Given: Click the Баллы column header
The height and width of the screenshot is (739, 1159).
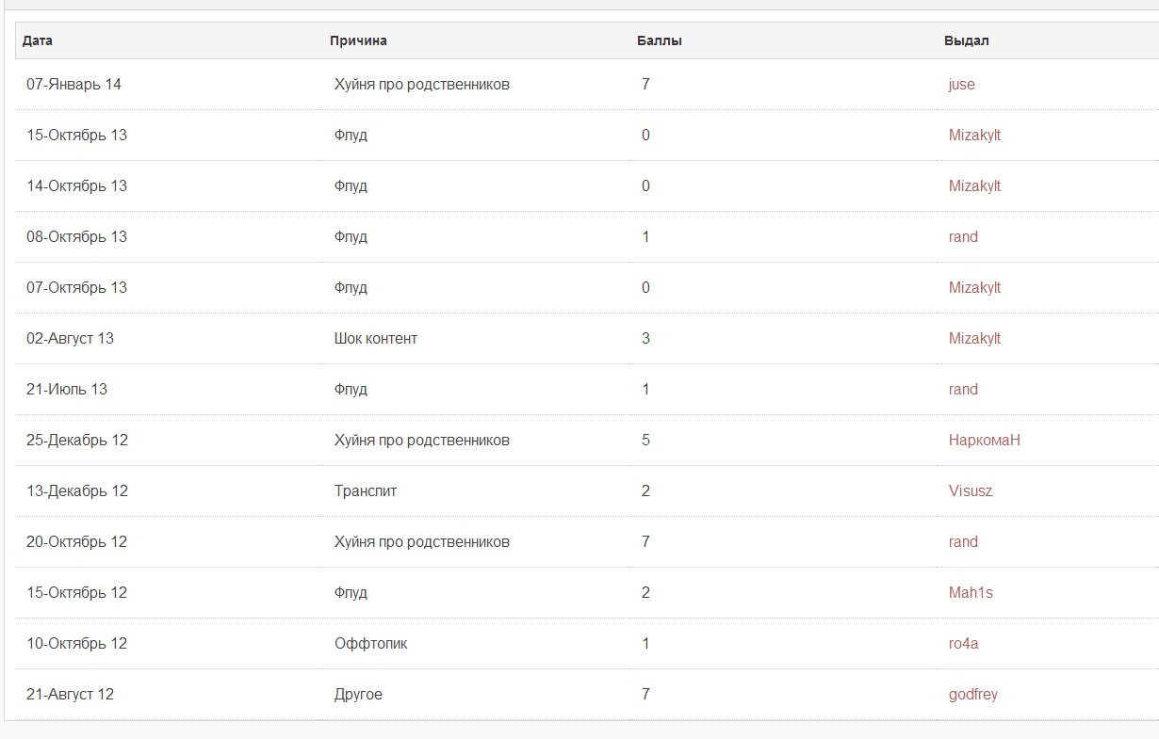Looking at the screenshot, I should [x=659, y=41].
